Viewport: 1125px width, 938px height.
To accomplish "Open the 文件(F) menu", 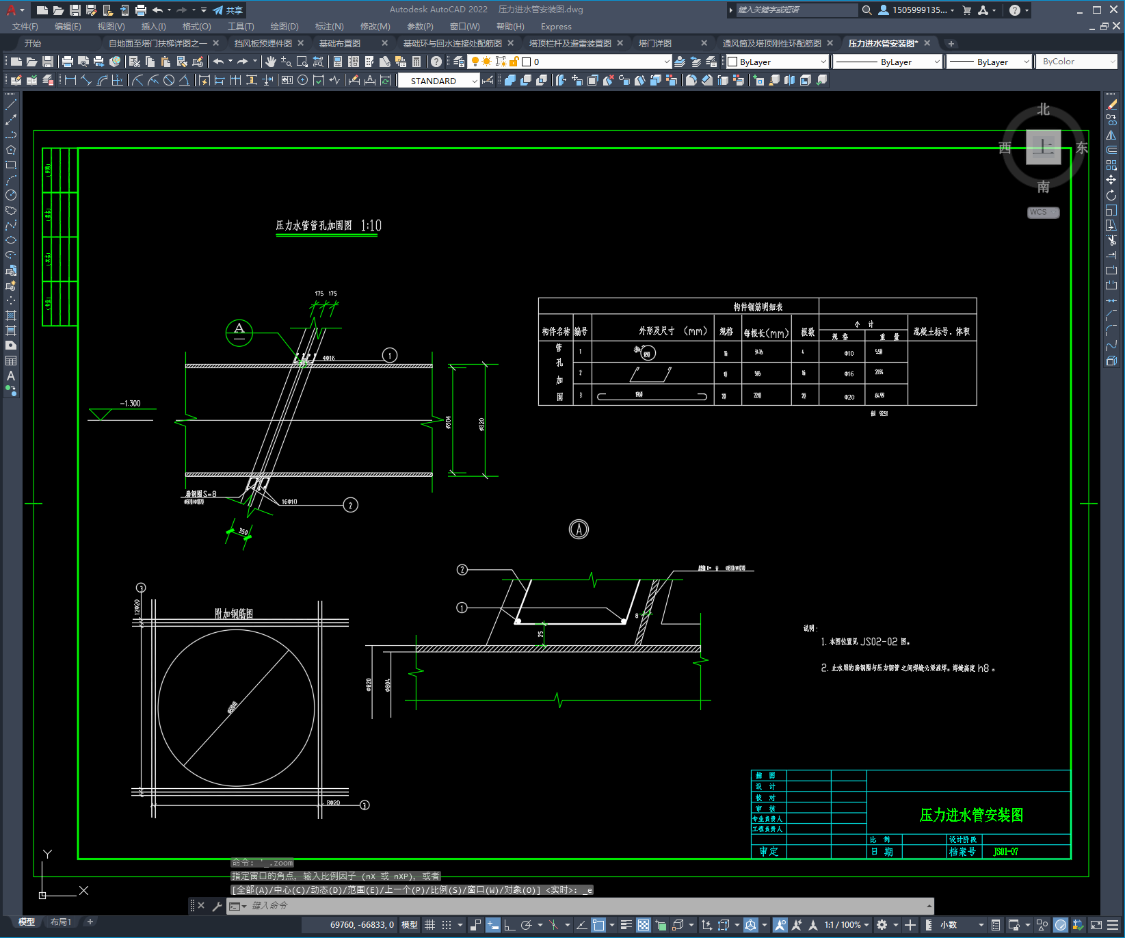I will (x=25, y=27).
